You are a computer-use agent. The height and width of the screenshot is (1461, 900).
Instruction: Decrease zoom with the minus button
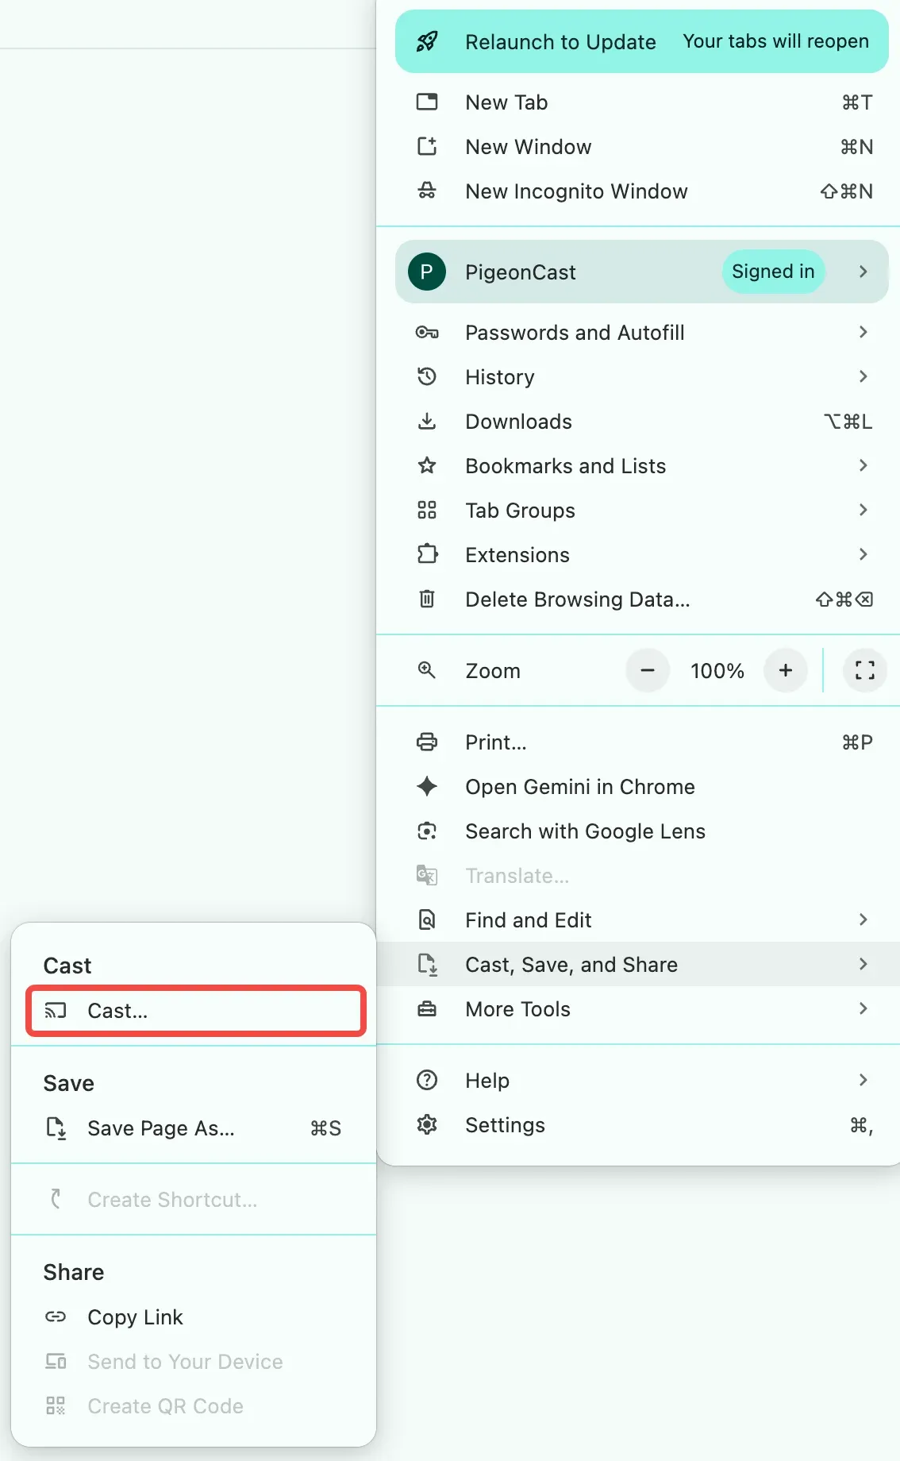coord(648,670)
